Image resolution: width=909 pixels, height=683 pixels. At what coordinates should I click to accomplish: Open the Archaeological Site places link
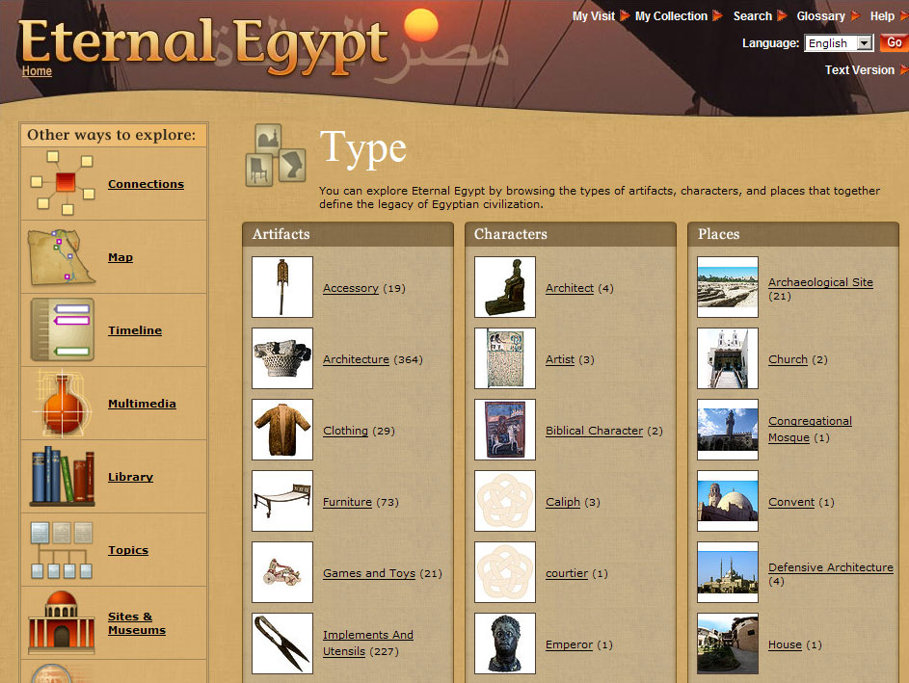point(820,282)
